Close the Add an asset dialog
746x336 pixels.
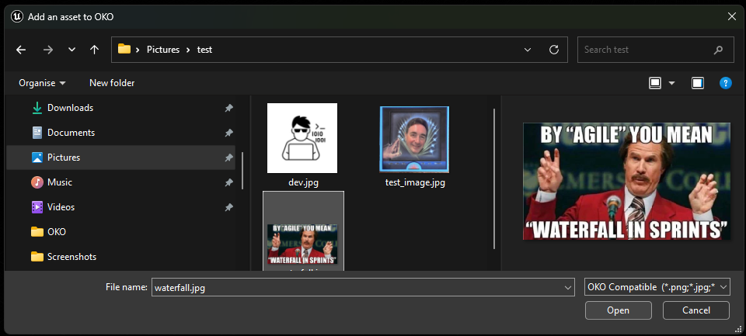[x=732, y=16]
